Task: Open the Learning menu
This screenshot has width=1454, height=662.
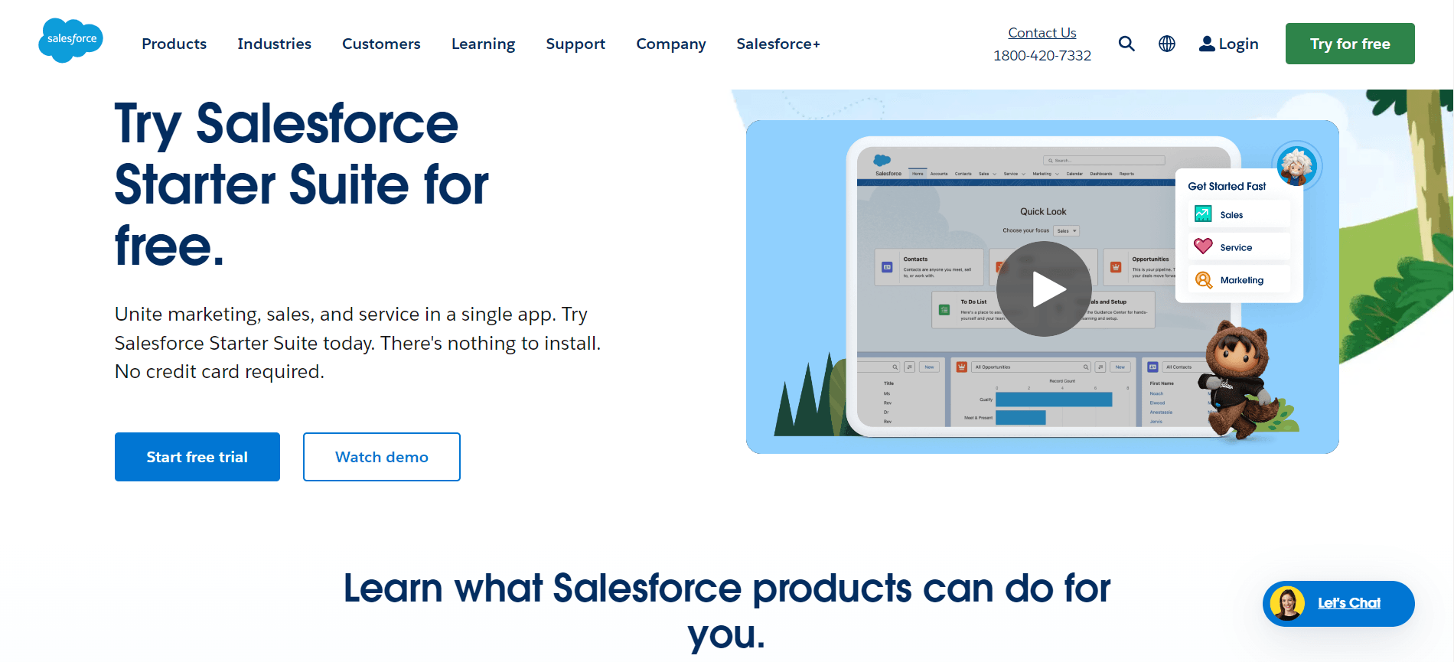Action: click(x=483, y=44)
